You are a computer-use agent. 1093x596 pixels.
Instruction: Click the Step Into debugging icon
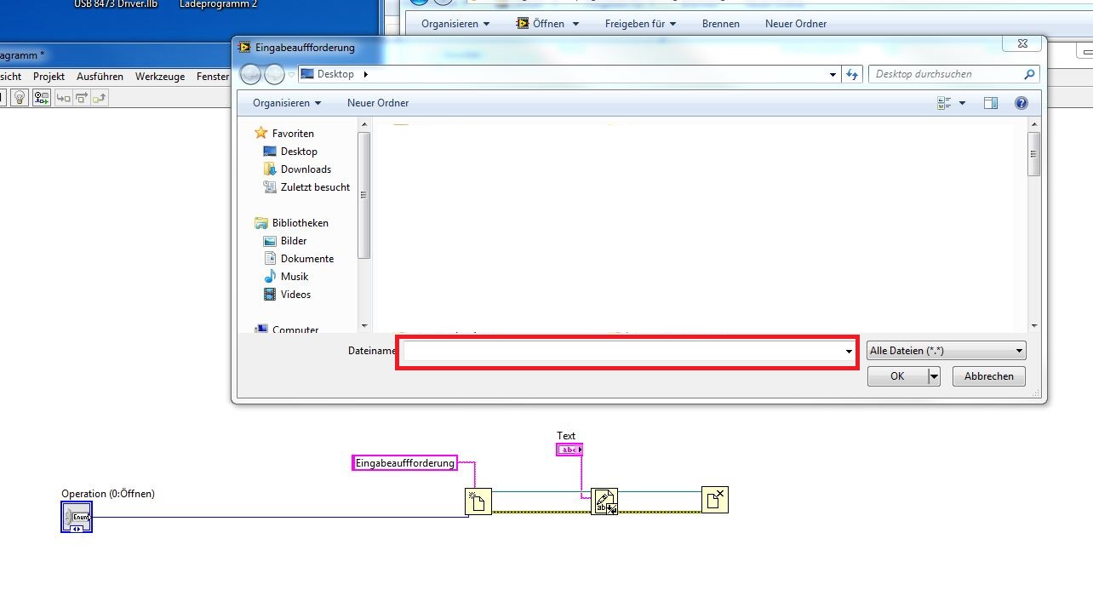pos(63,98)
